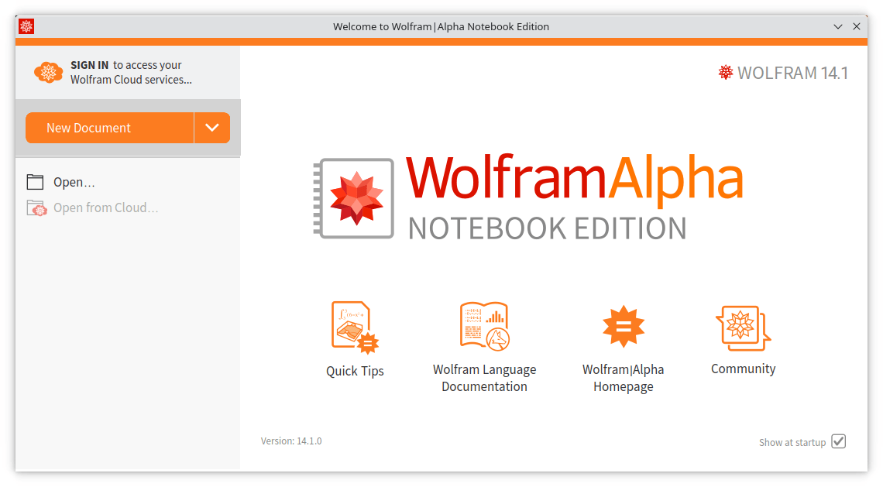The width and height of the screenshot is (883, 487).
Task: Expand the New Document dropdown arrow
Action: (x=212, y=128)
